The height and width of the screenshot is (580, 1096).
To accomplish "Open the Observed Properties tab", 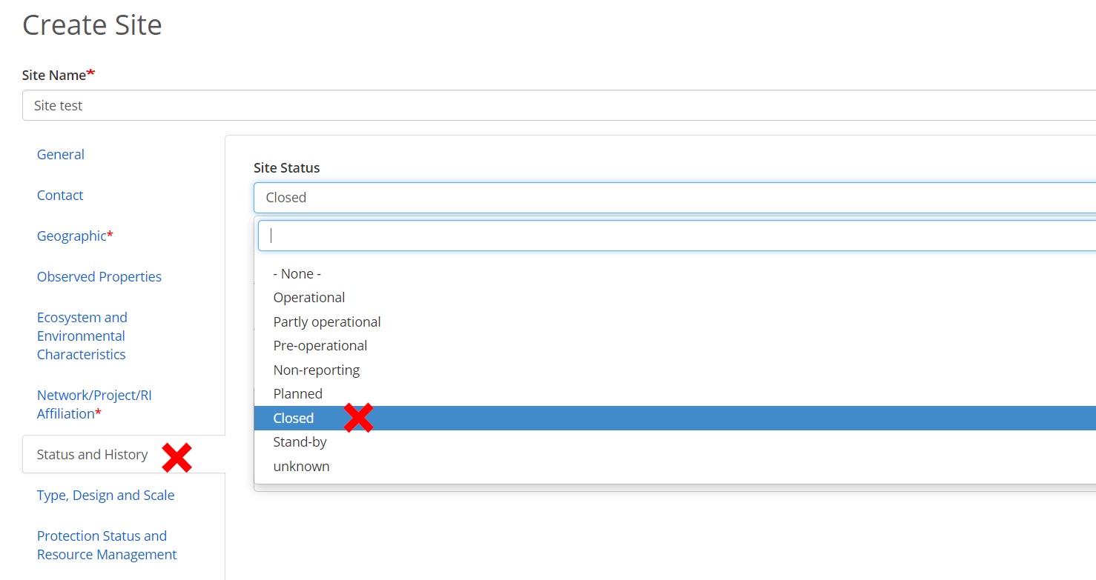I will coord(99,276).
